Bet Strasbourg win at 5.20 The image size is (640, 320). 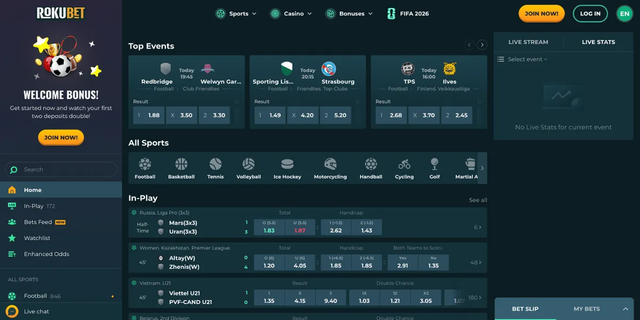coord(335,115)
